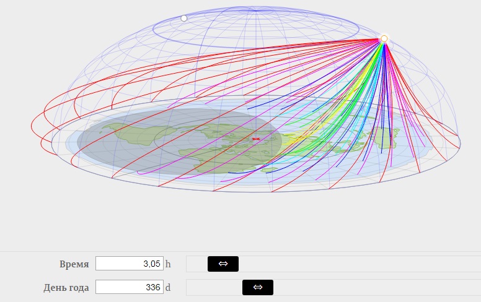Click the Время time input field
The height and width of the screenshot is (302, 481).
click(x=130, y=264)
